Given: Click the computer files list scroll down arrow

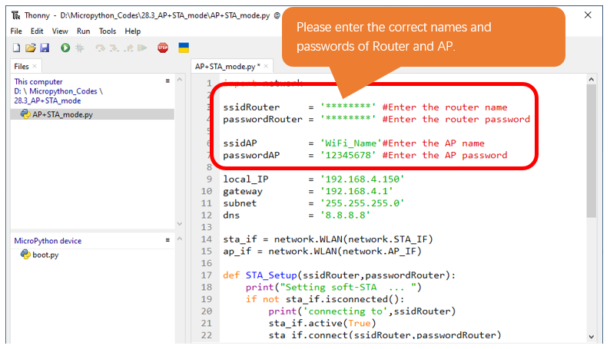Looking at the screenshot, I should [180, 224].
